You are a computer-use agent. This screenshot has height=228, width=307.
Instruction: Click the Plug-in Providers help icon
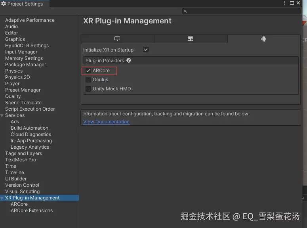pyautogui.click(x=129, y=60)
